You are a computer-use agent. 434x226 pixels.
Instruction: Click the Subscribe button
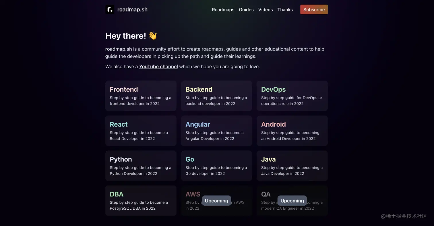click(314, 9)
